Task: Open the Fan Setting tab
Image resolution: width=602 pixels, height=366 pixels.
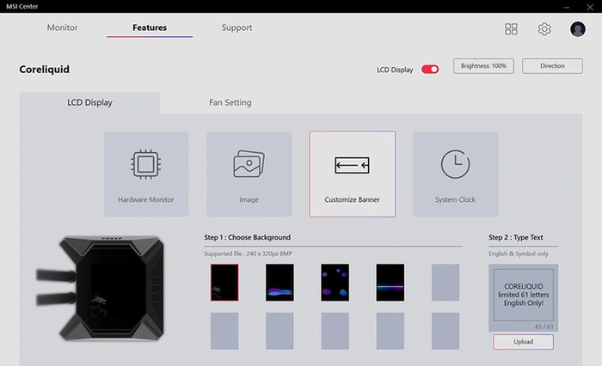Action: (x=230, y=103)
